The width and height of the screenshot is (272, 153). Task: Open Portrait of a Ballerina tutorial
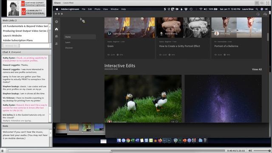pyautogui.click(x=236, y=38)
